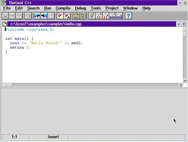
Task: Open the Borland C++ system menu icon
Action: (3, 3)
